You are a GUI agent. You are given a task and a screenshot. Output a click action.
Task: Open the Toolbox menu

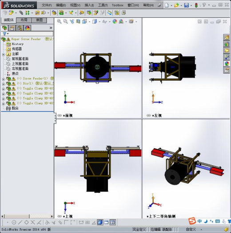(x=118, y=5)
